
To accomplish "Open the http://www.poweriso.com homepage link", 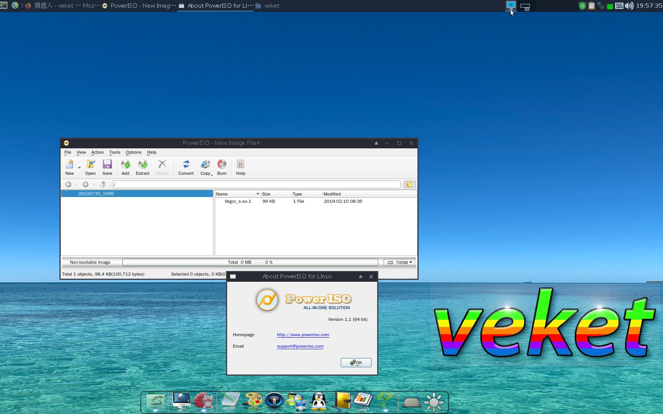I will [303, 335].
